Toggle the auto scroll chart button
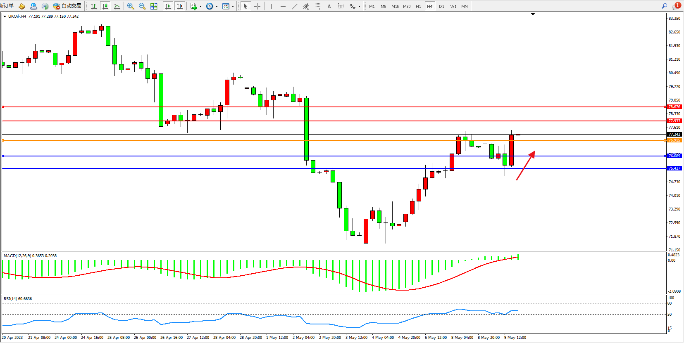This screenshot has width=684, height=343. [x=168, y=6]
